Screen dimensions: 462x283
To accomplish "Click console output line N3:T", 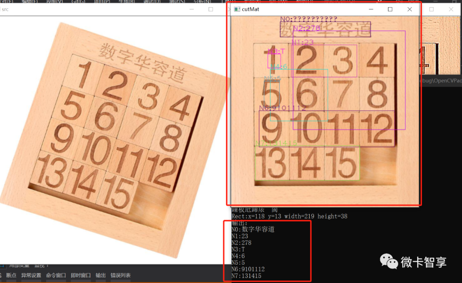I will coord(238,249).
